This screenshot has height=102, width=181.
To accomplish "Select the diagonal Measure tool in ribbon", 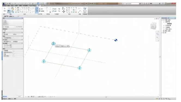I will coord(79,11).
